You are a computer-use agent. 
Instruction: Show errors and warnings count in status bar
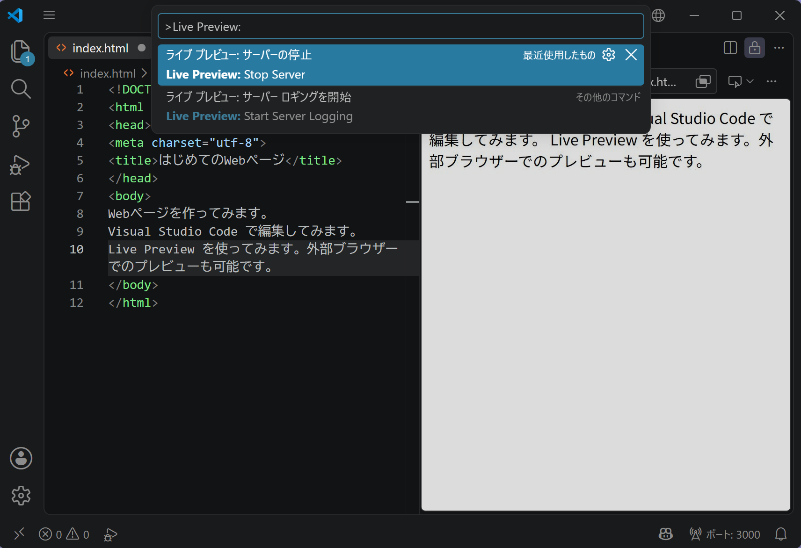point(64,534)
